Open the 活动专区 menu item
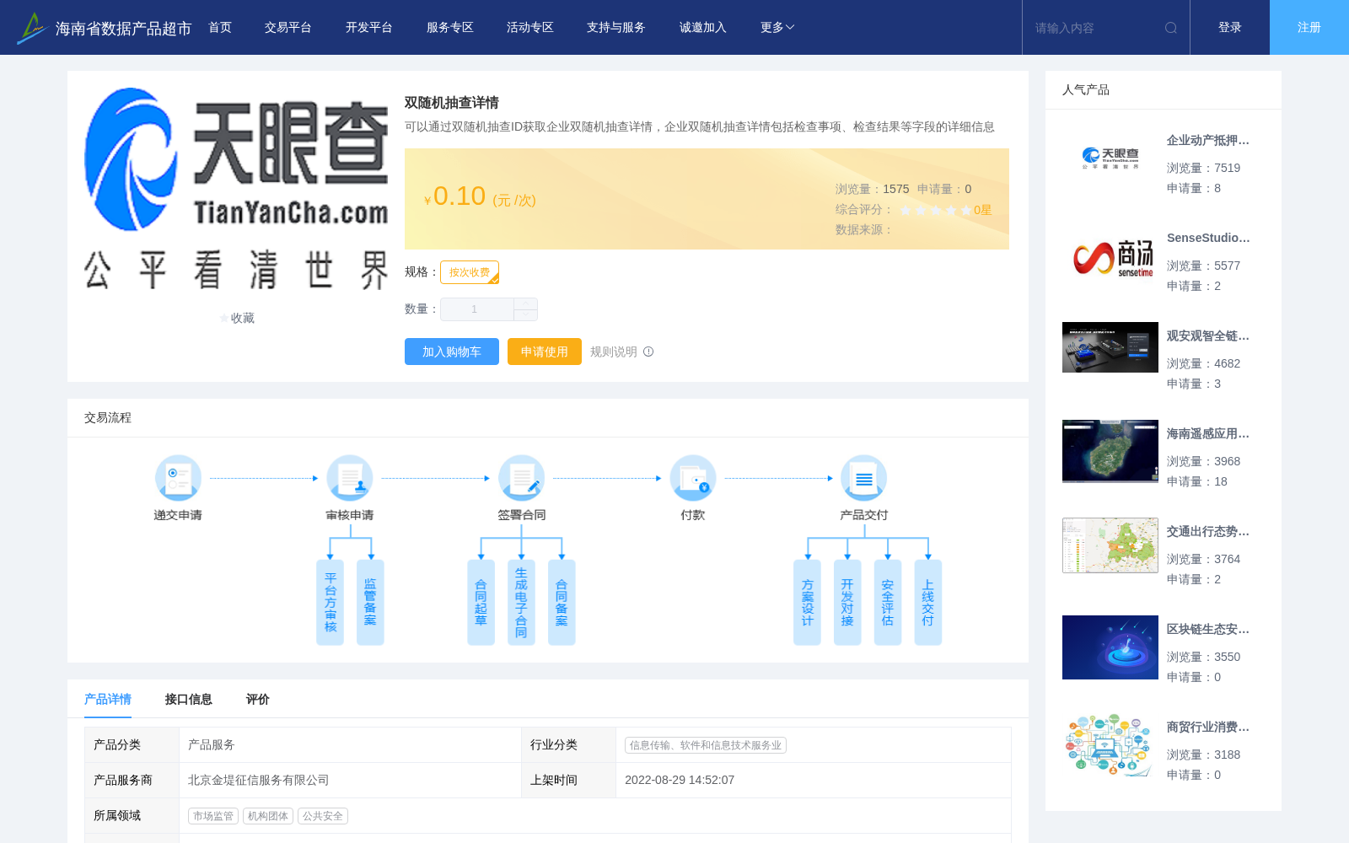The width and height of the screenshot is (1349, 843). coord(530,28)
